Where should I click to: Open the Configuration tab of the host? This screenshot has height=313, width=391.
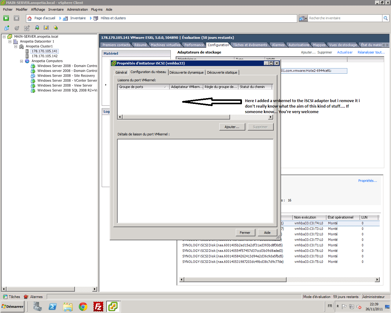[218, 45]
